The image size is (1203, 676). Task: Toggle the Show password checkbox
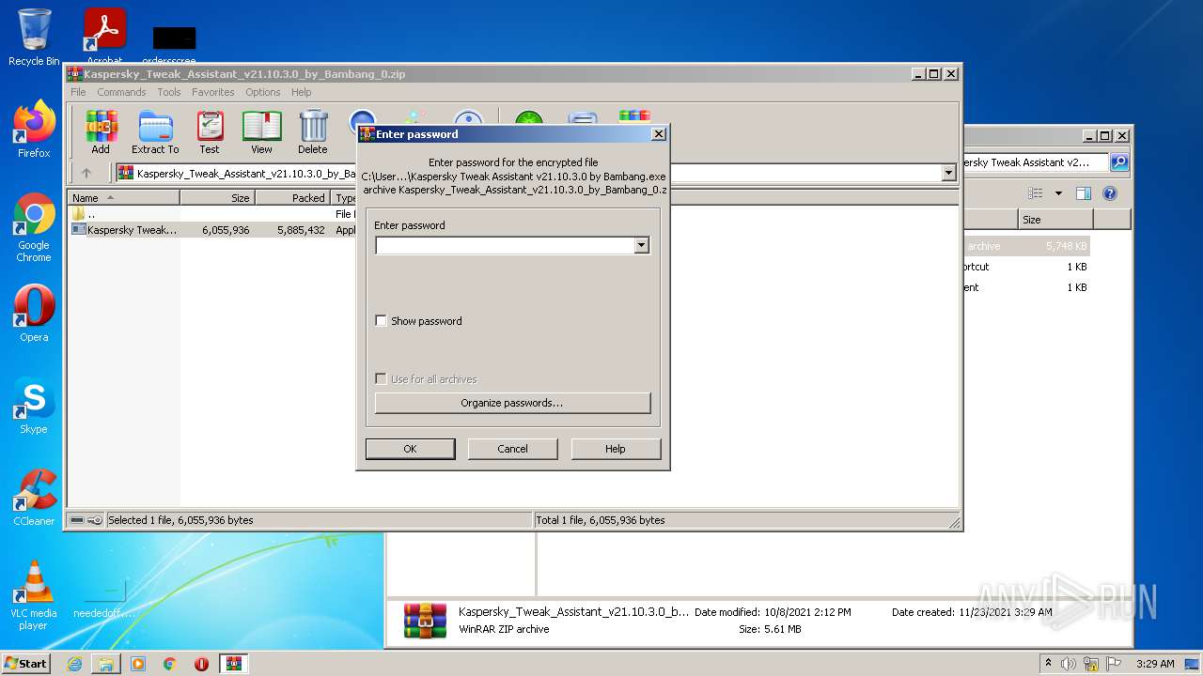click(x=381, y=321)
